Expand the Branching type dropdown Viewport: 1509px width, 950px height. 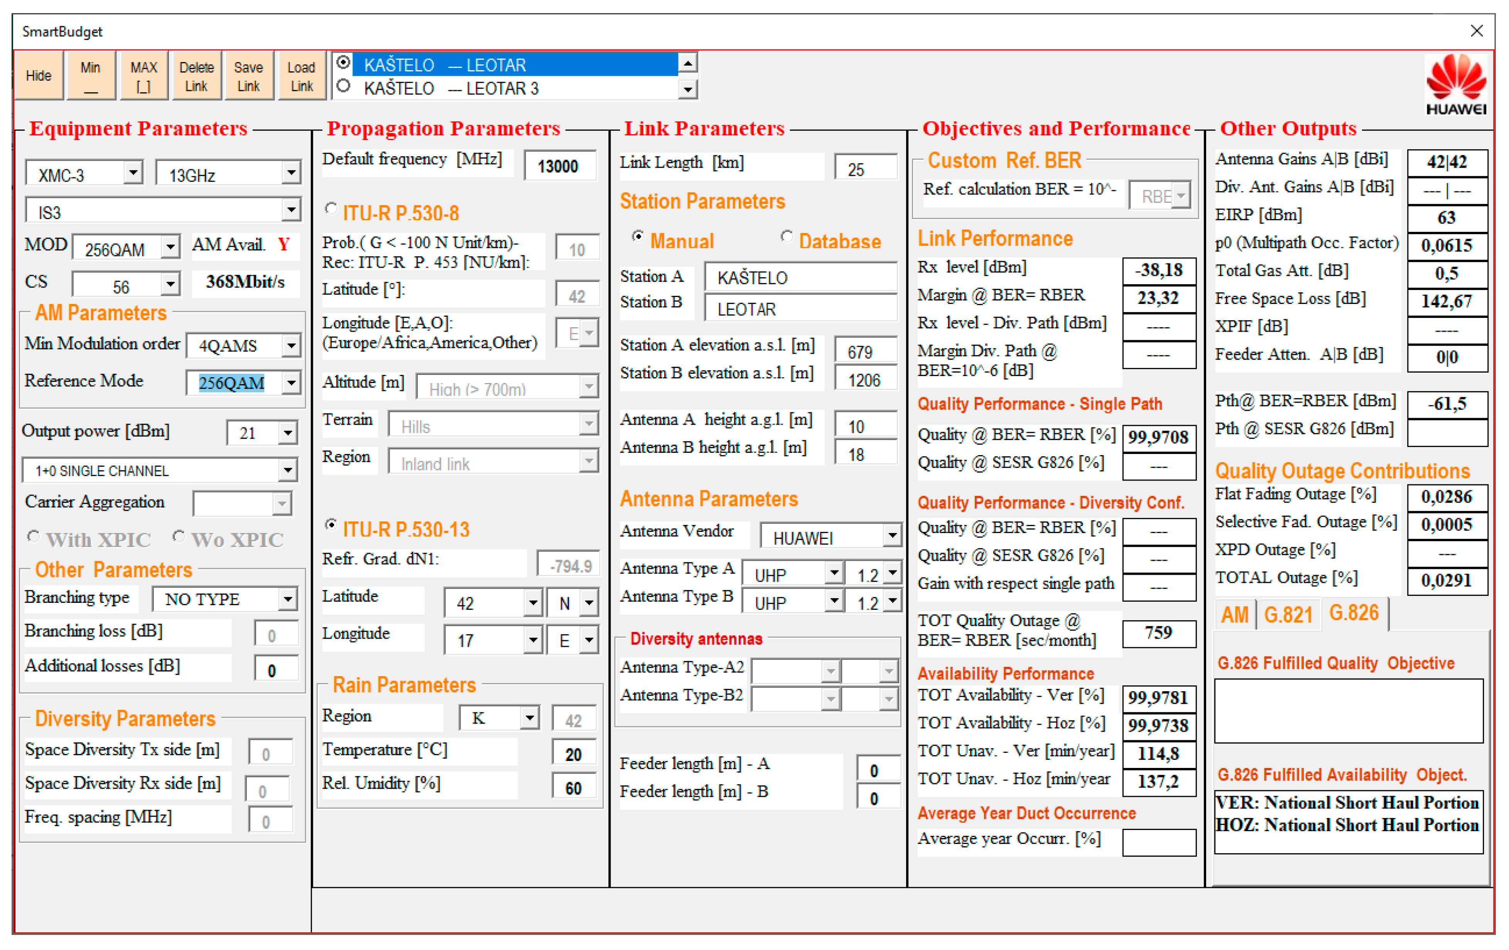tap(287, 599)
